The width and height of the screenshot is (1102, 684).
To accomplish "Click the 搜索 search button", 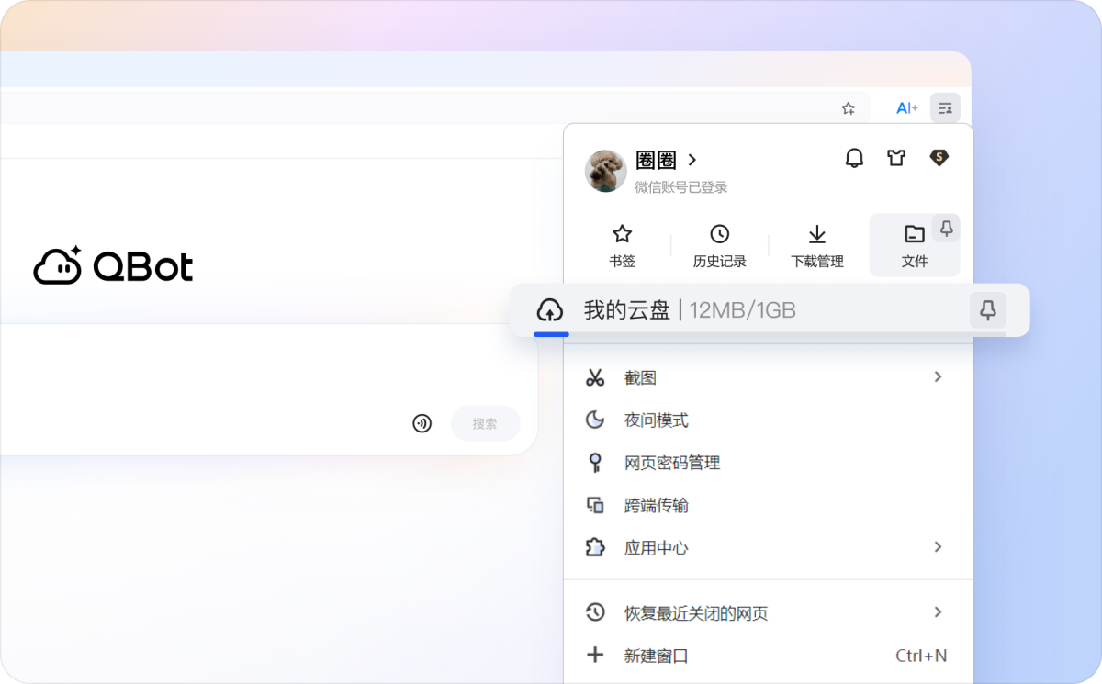I will [485, 423].
